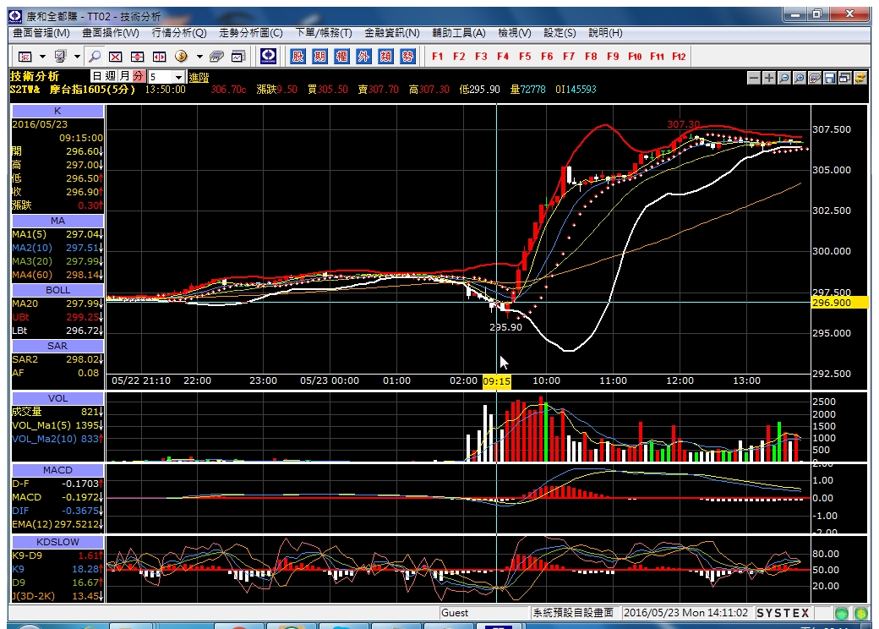The height and width of the screenshot is (629, 879).
Task: Click the scanner-shaped device toolbar icon
Action: click(216, 57)
